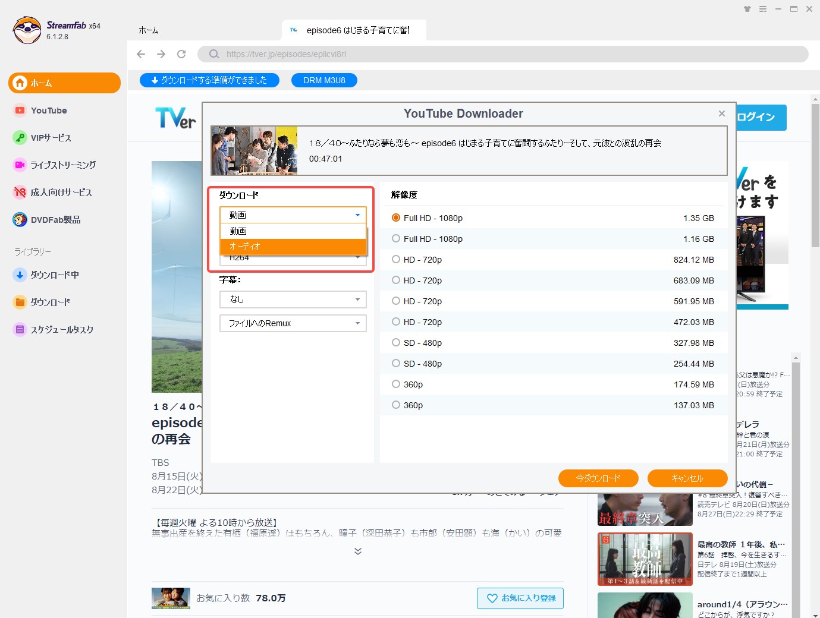Click the page vertical scrollbar
This screenshot has height=618, width=820.
815,175
